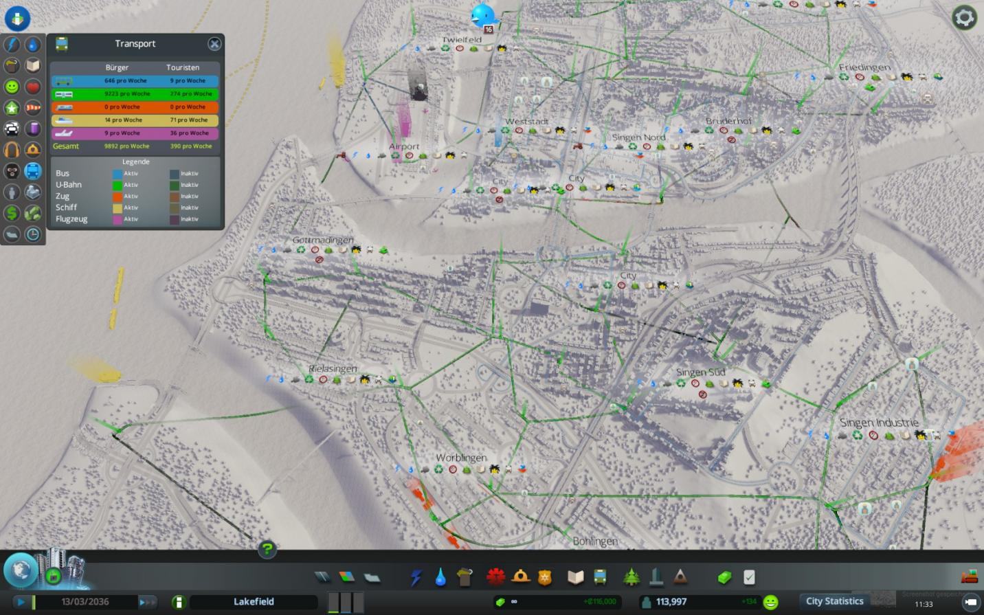Open the Water and sewage build menu

pos(440,577)
